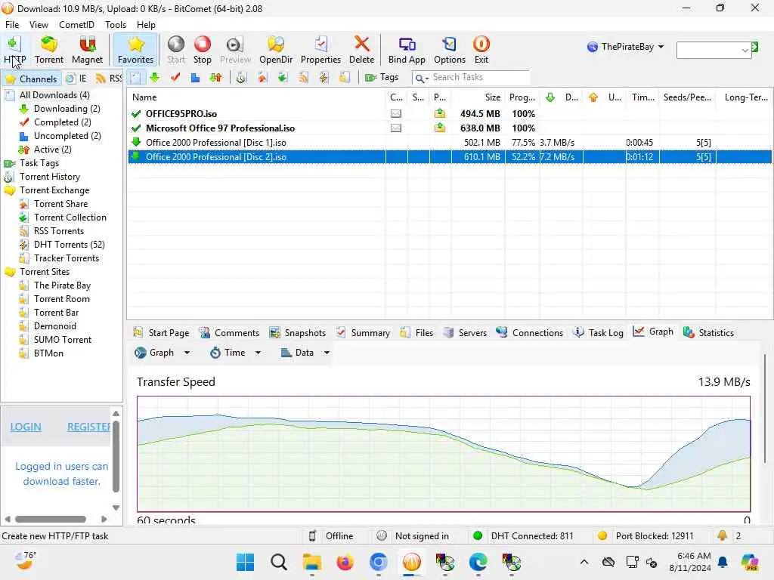This screenshot has width=774, height=580.
Task: Select All Downloads (4) in sidebar
Action: tap(54, 95)
